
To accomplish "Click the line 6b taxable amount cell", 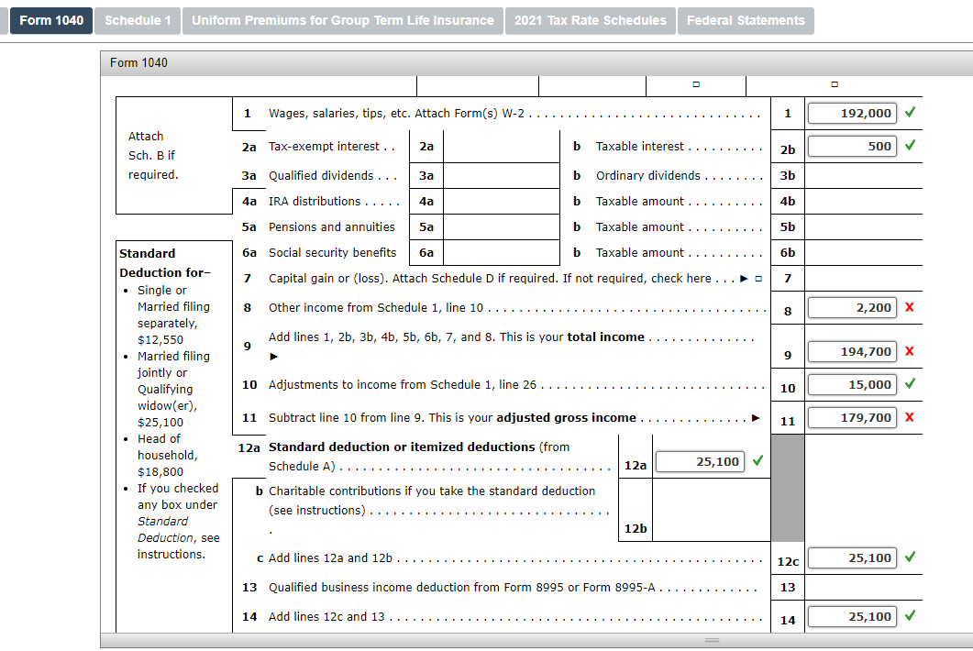I will [x=863, y=252].
